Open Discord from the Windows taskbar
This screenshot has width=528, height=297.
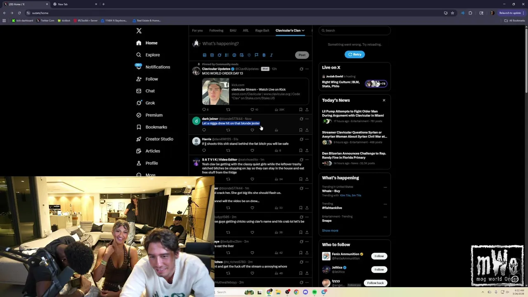coord(305,292)
